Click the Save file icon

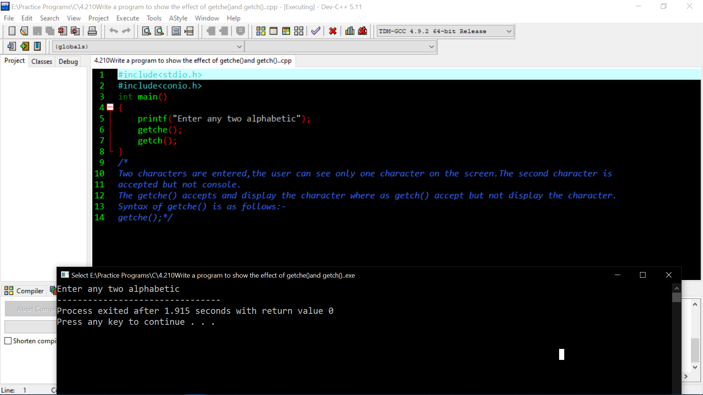[x=37, y=31]
